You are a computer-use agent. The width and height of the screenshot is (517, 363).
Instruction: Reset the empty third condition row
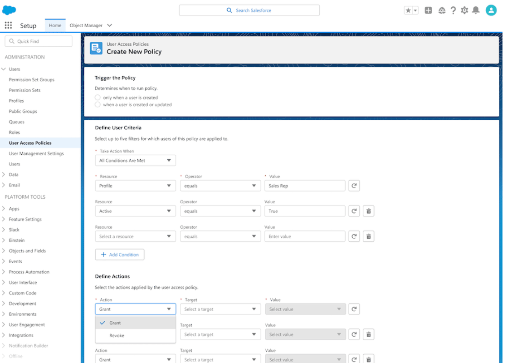[x=354, y=236]
